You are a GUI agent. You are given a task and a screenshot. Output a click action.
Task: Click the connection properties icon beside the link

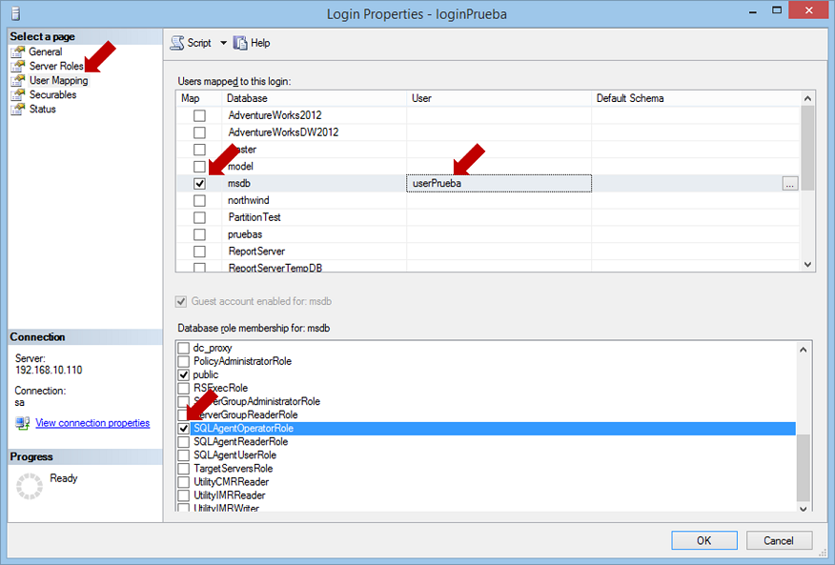(x=21, y=422)
